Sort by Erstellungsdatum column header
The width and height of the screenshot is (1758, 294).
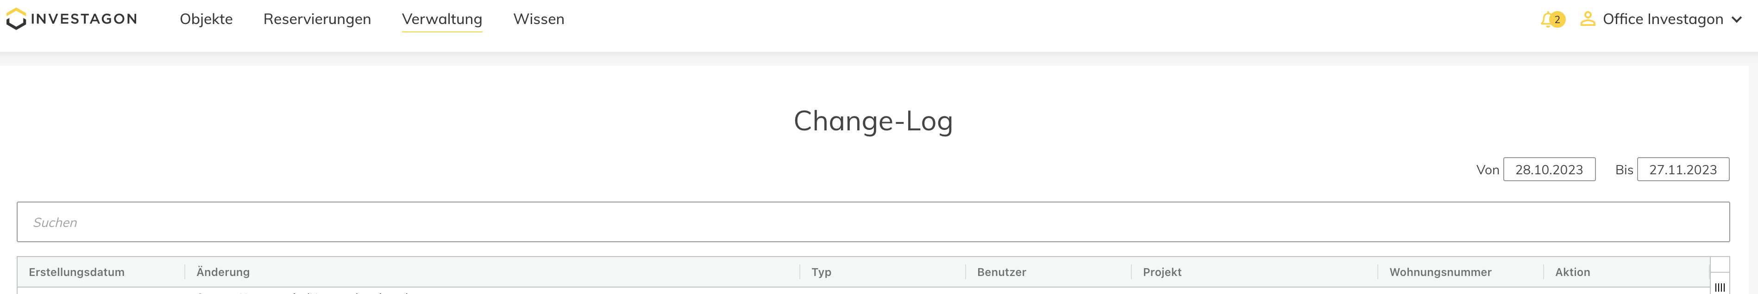[76, 272]
